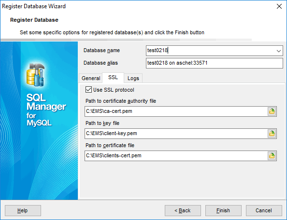The height and width of the screenshot is (220, 287).
Task: Cancel the Register Database Wizard
Action: 264,210
